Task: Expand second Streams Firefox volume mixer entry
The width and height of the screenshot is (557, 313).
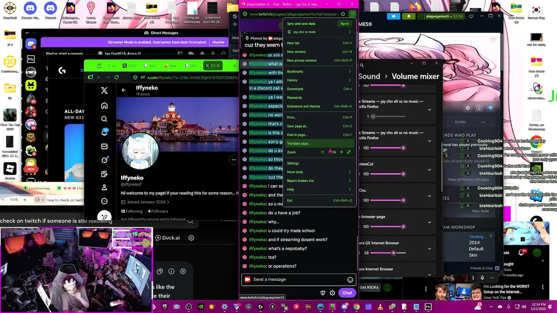Action: point(429,141)
